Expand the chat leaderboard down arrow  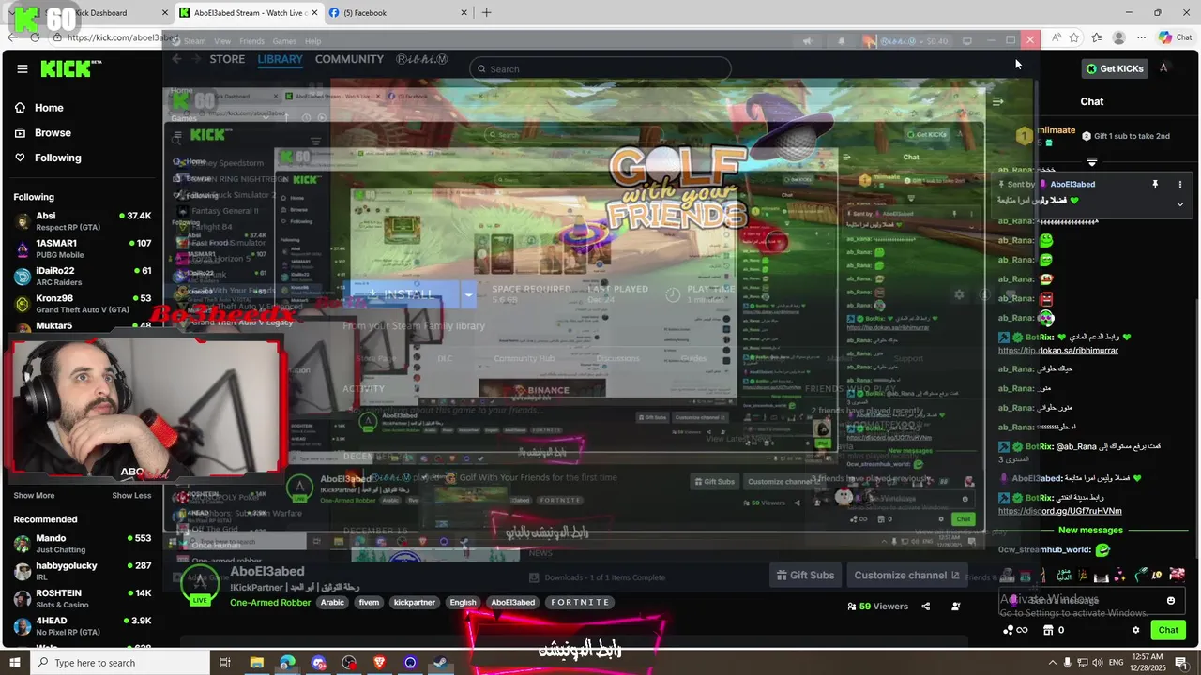[1091, 162]
